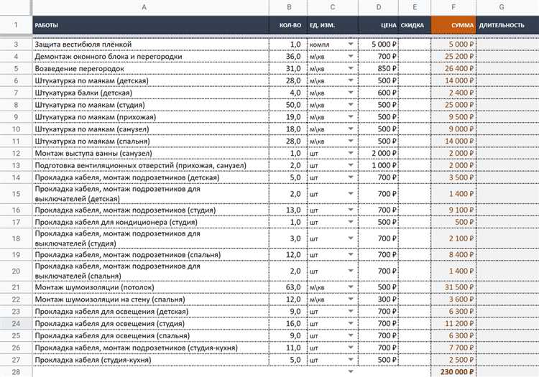Select column F header letter
This screenshot has height=377, width=539.
coord(453,7)
